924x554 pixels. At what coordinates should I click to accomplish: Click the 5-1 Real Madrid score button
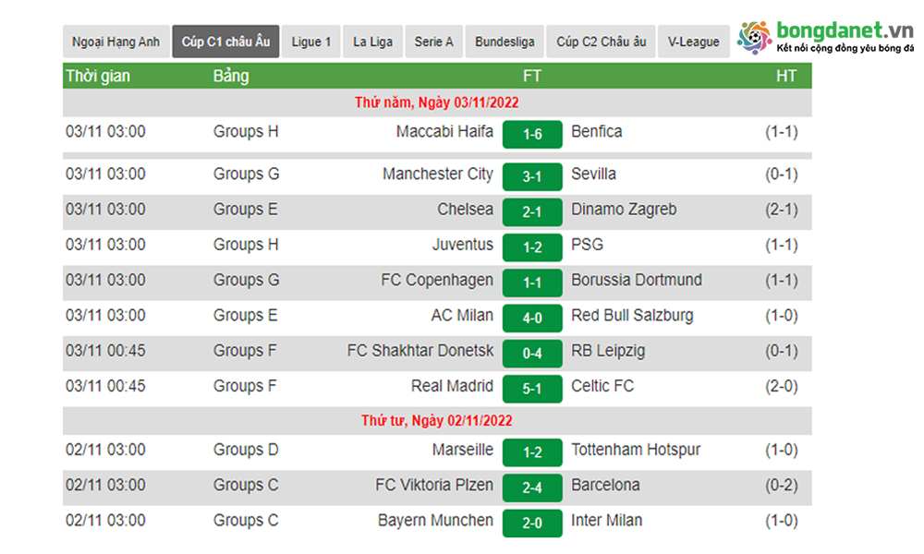pos(532,389)
